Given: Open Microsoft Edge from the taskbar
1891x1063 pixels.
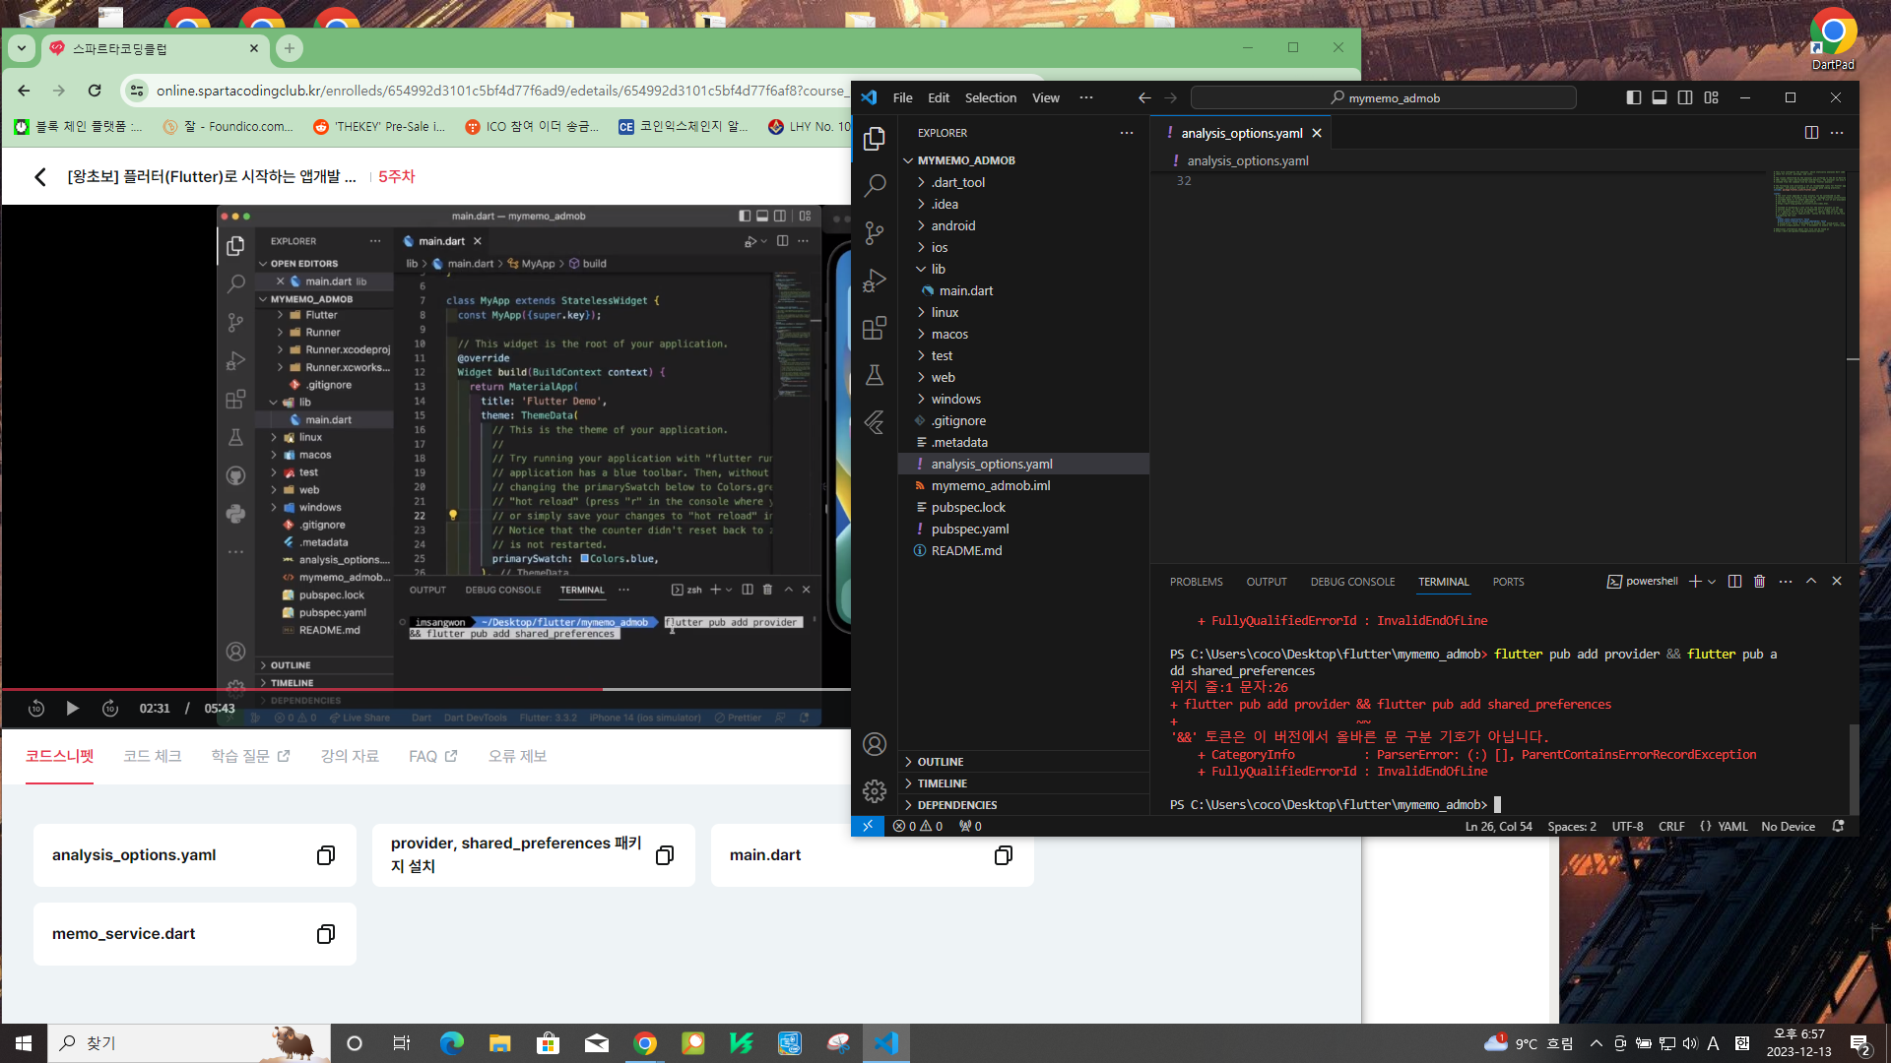Looking at the screenshot, I should [452, 1043].
